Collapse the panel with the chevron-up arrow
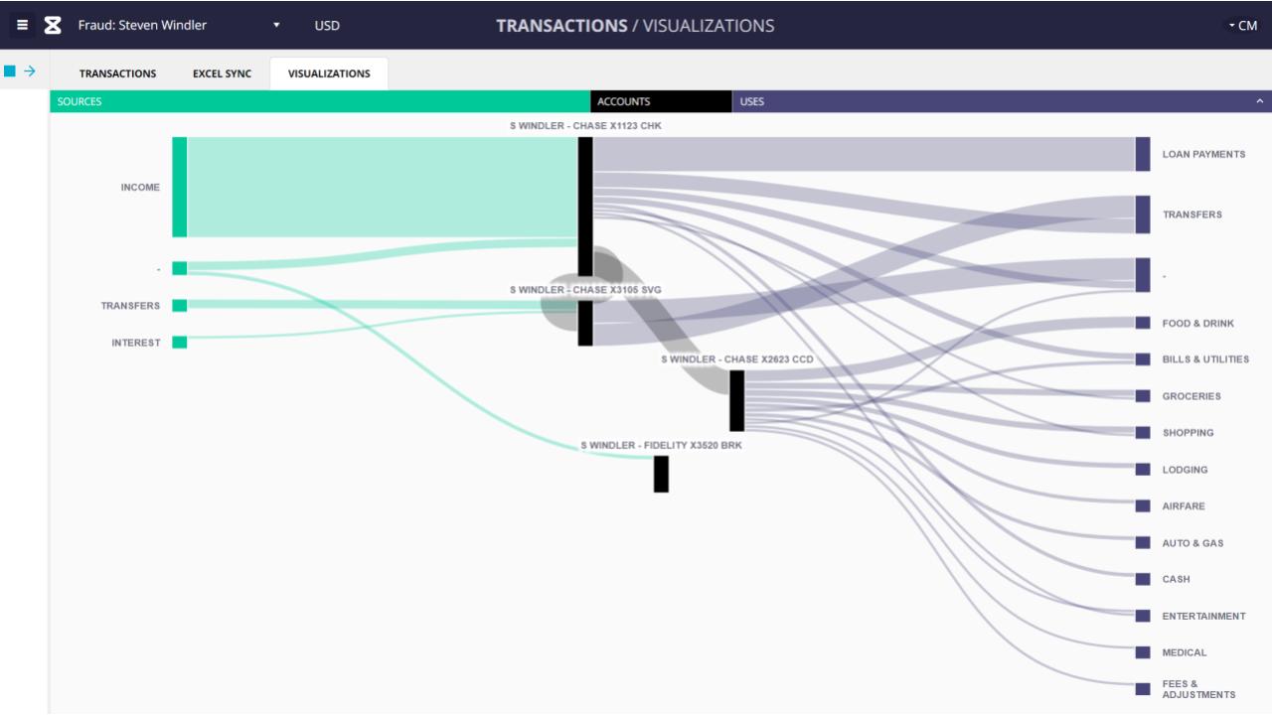 click(x=1260, y=101)
